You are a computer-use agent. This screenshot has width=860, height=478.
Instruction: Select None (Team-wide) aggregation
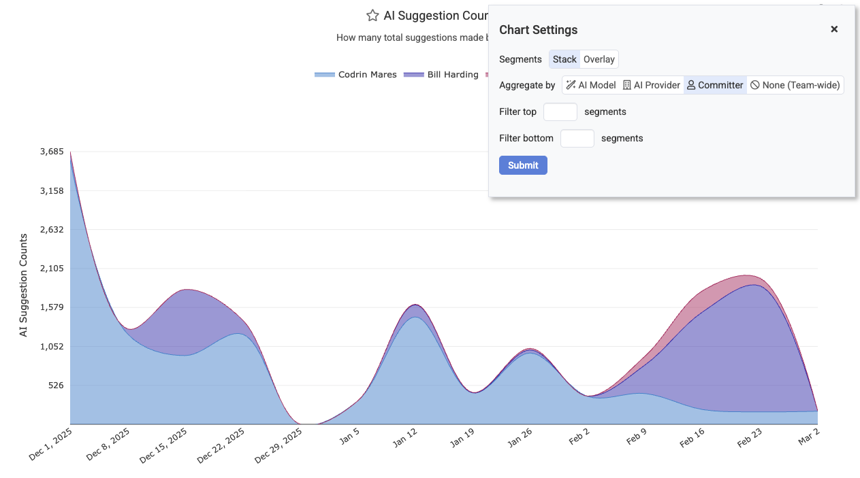tap(795, 85)
